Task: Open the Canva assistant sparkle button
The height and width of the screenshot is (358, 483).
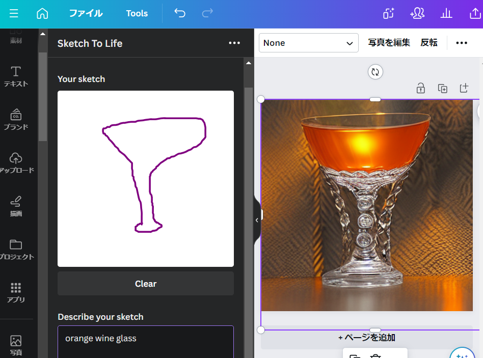Action: tap(462, 354)
